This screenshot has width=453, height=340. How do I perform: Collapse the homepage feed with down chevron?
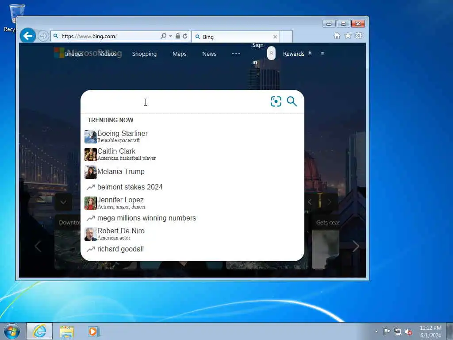tap(63, 202)
